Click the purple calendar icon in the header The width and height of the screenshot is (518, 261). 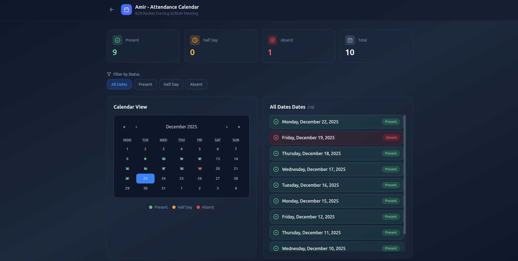(x=126, y=9)
